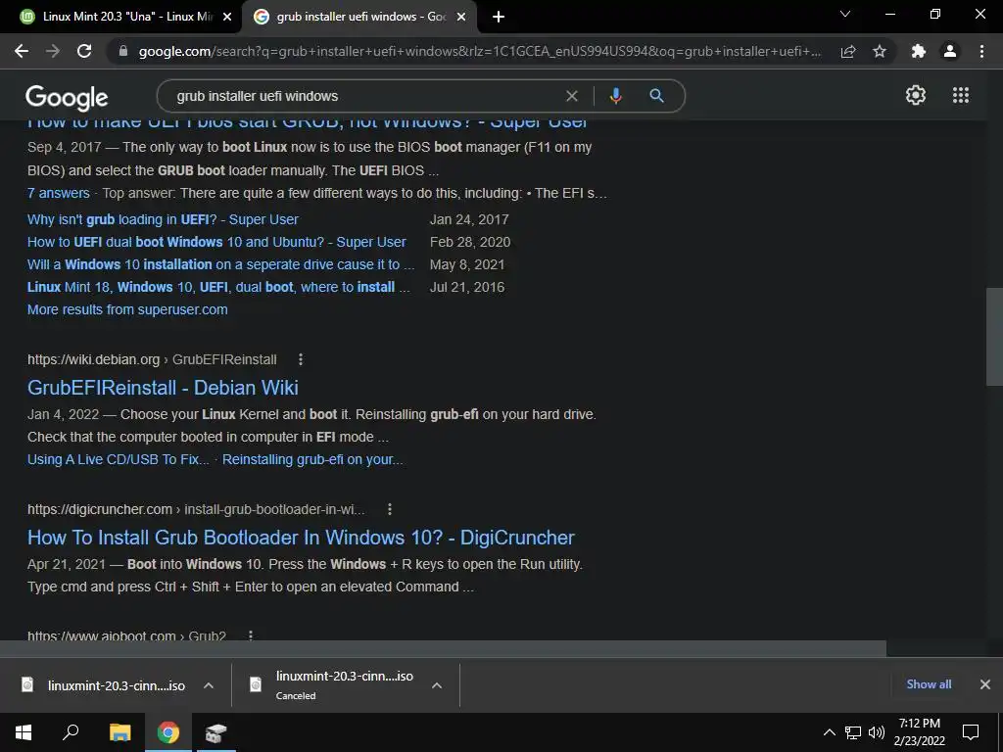Viewport: 1003px width, 752px height.
Task: Open the Chrome profile avatar
Action: pyautogui.click(x=950, y=51)
